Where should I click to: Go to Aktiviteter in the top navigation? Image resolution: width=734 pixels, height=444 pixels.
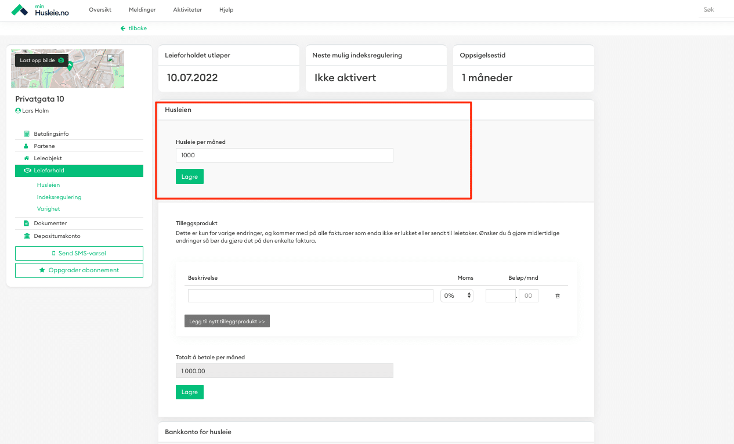(187, 10)
